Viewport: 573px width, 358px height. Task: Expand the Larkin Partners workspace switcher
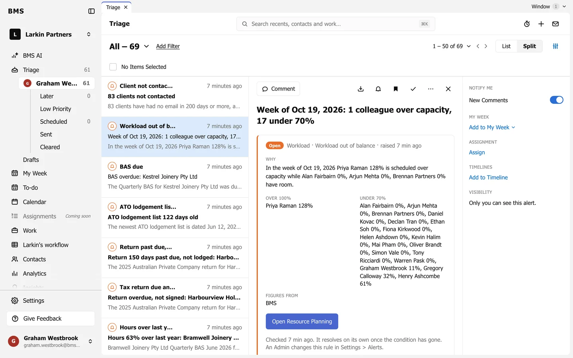(51, 34)
